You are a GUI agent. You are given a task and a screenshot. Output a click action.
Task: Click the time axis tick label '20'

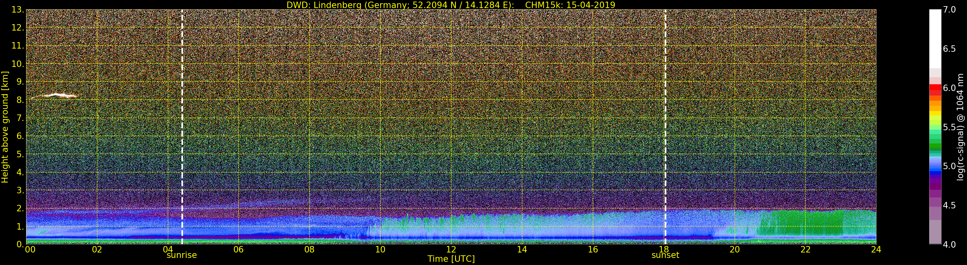point(735,250)
